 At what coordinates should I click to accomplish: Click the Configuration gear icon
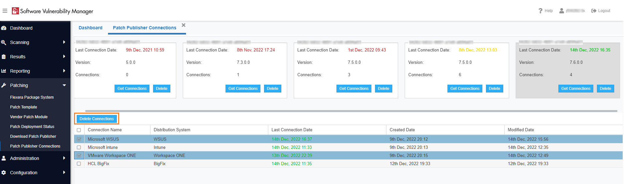(x=4, y=173)
